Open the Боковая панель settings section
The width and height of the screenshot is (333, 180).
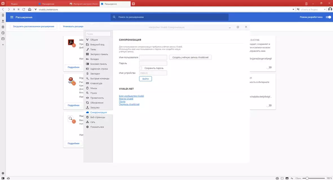coord(98,64)
